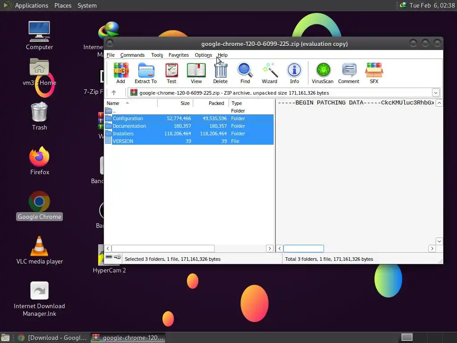Viewport: 457px width, 343px height.
Task: Show archive Info
Action: 295,73
